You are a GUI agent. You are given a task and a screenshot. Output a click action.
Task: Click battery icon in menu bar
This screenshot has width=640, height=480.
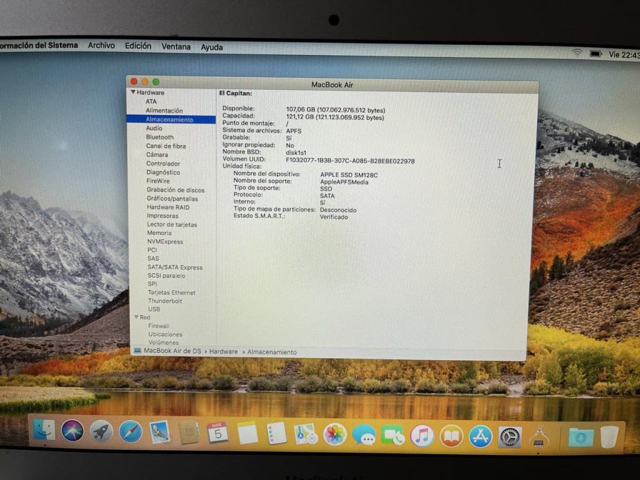point(596,54)
